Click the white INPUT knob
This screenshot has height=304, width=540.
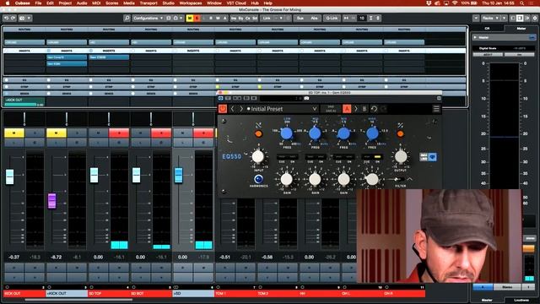click(257, 157)
